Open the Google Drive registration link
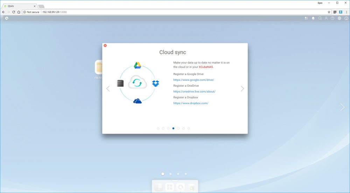This screenshot has width=350, height=193. (194, 80)
